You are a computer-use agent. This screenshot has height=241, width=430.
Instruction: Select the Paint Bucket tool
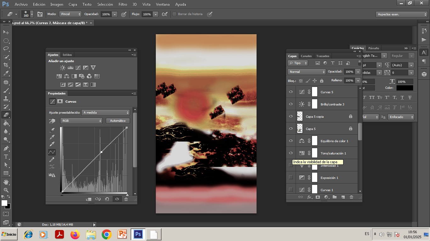[6, 123]
